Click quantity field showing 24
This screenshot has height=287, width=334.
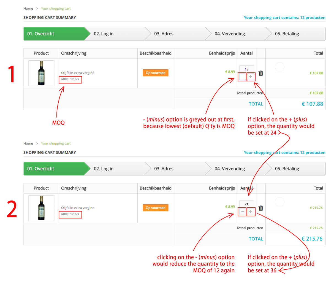tap(246, 204)
